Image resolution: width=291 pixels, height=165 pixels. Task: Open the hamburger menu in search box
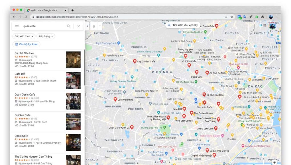[x=17, y=26]
